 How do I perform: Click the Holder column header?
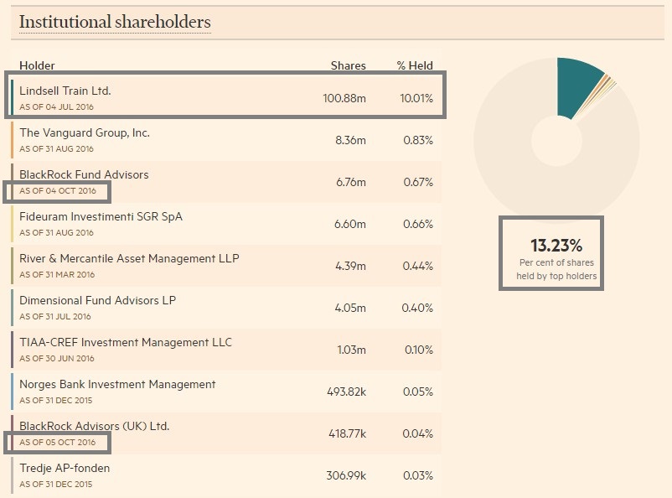[x=37, y=65]
